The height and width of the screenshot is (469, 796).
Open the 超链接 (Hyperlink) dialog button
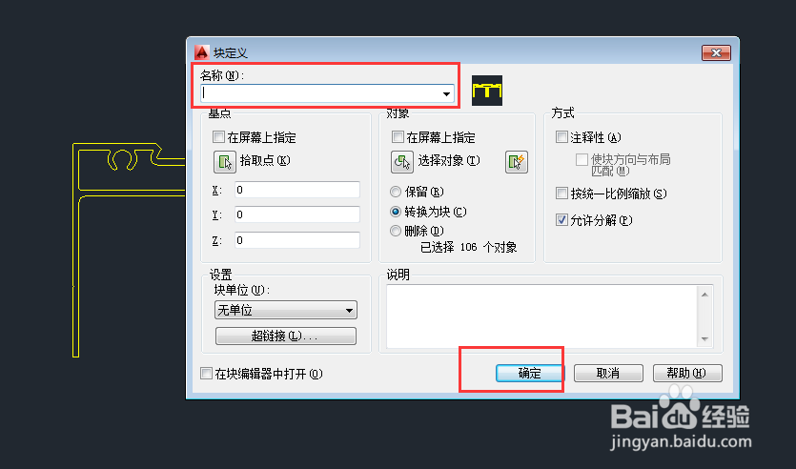pyautogui.click(x=286, y=336)
